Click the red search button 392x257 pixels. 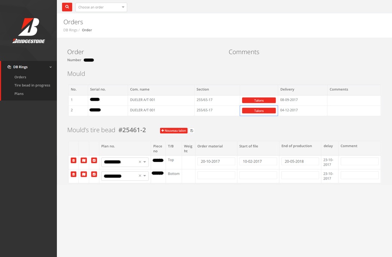click(67, 7)
